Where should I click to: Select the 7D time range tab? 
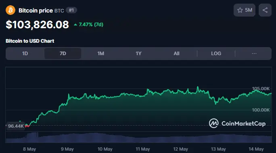coord(63,54)
